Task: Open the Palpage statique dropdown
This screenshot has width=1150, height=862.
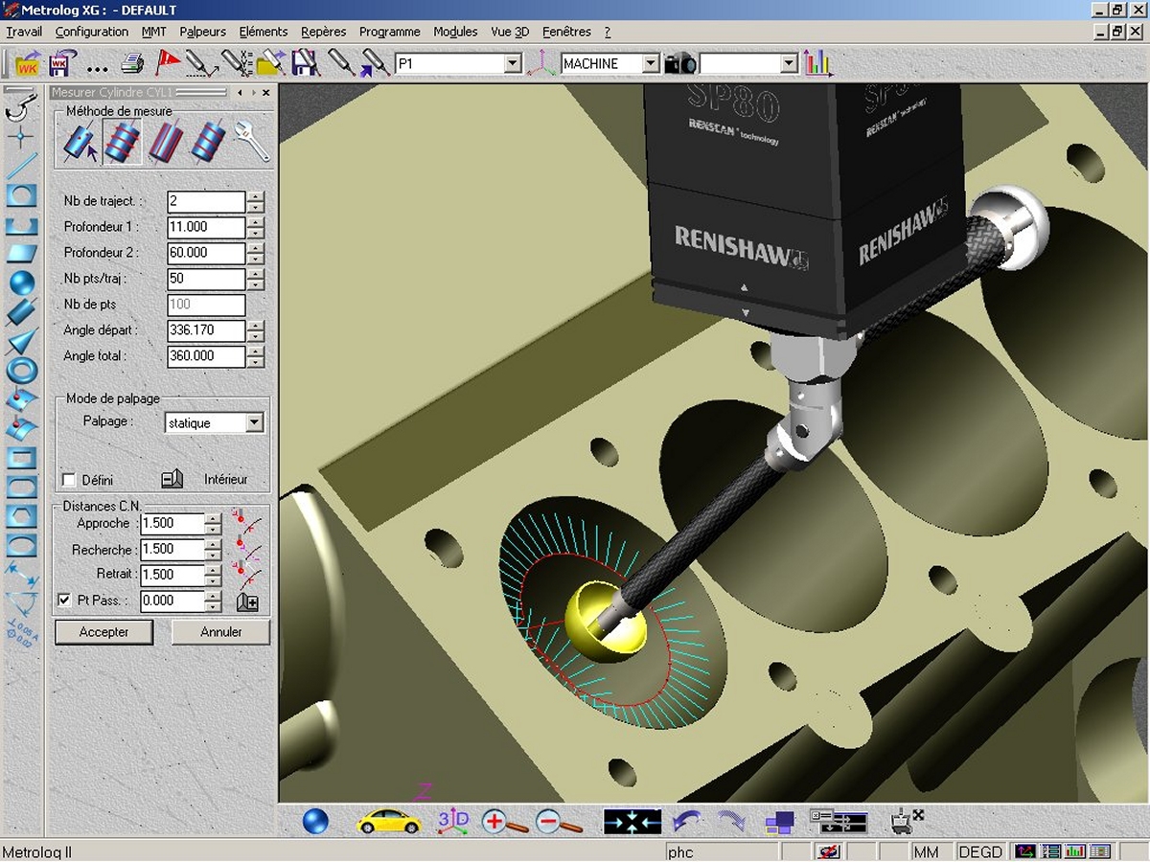Action: pyautogui.click(x=254, y=422)
